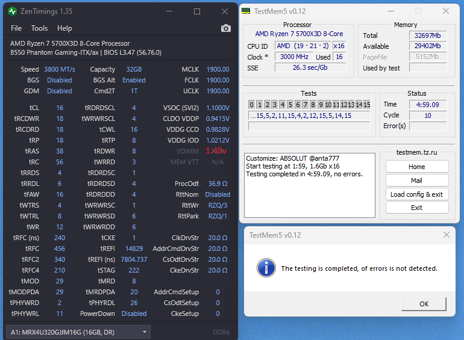Click the TestMem5 title bar chip icon
Image resolution: width=464 pixels, height=340 pixels.
click(246, 11)
